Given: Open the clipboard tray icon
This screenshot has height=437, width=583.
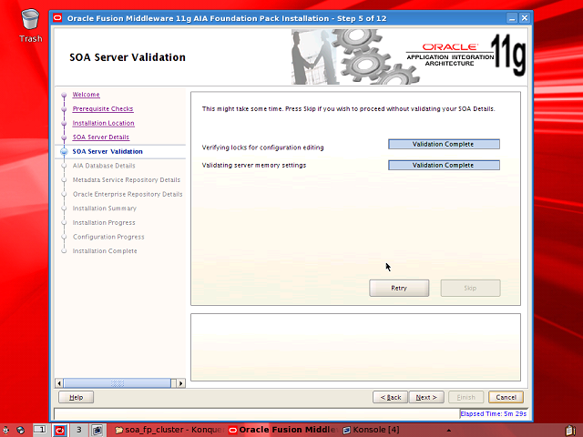Looking at the screenshot, I should [570, 431].
